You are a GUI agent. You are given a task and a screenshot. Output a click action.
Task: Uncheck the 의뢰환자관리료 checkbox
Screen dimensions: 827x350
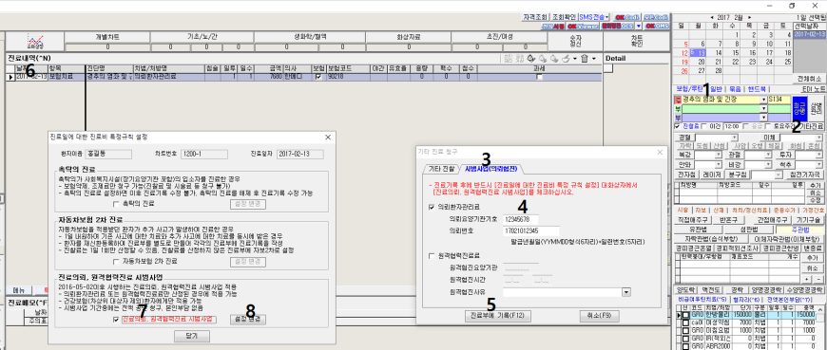pos(433,208)
